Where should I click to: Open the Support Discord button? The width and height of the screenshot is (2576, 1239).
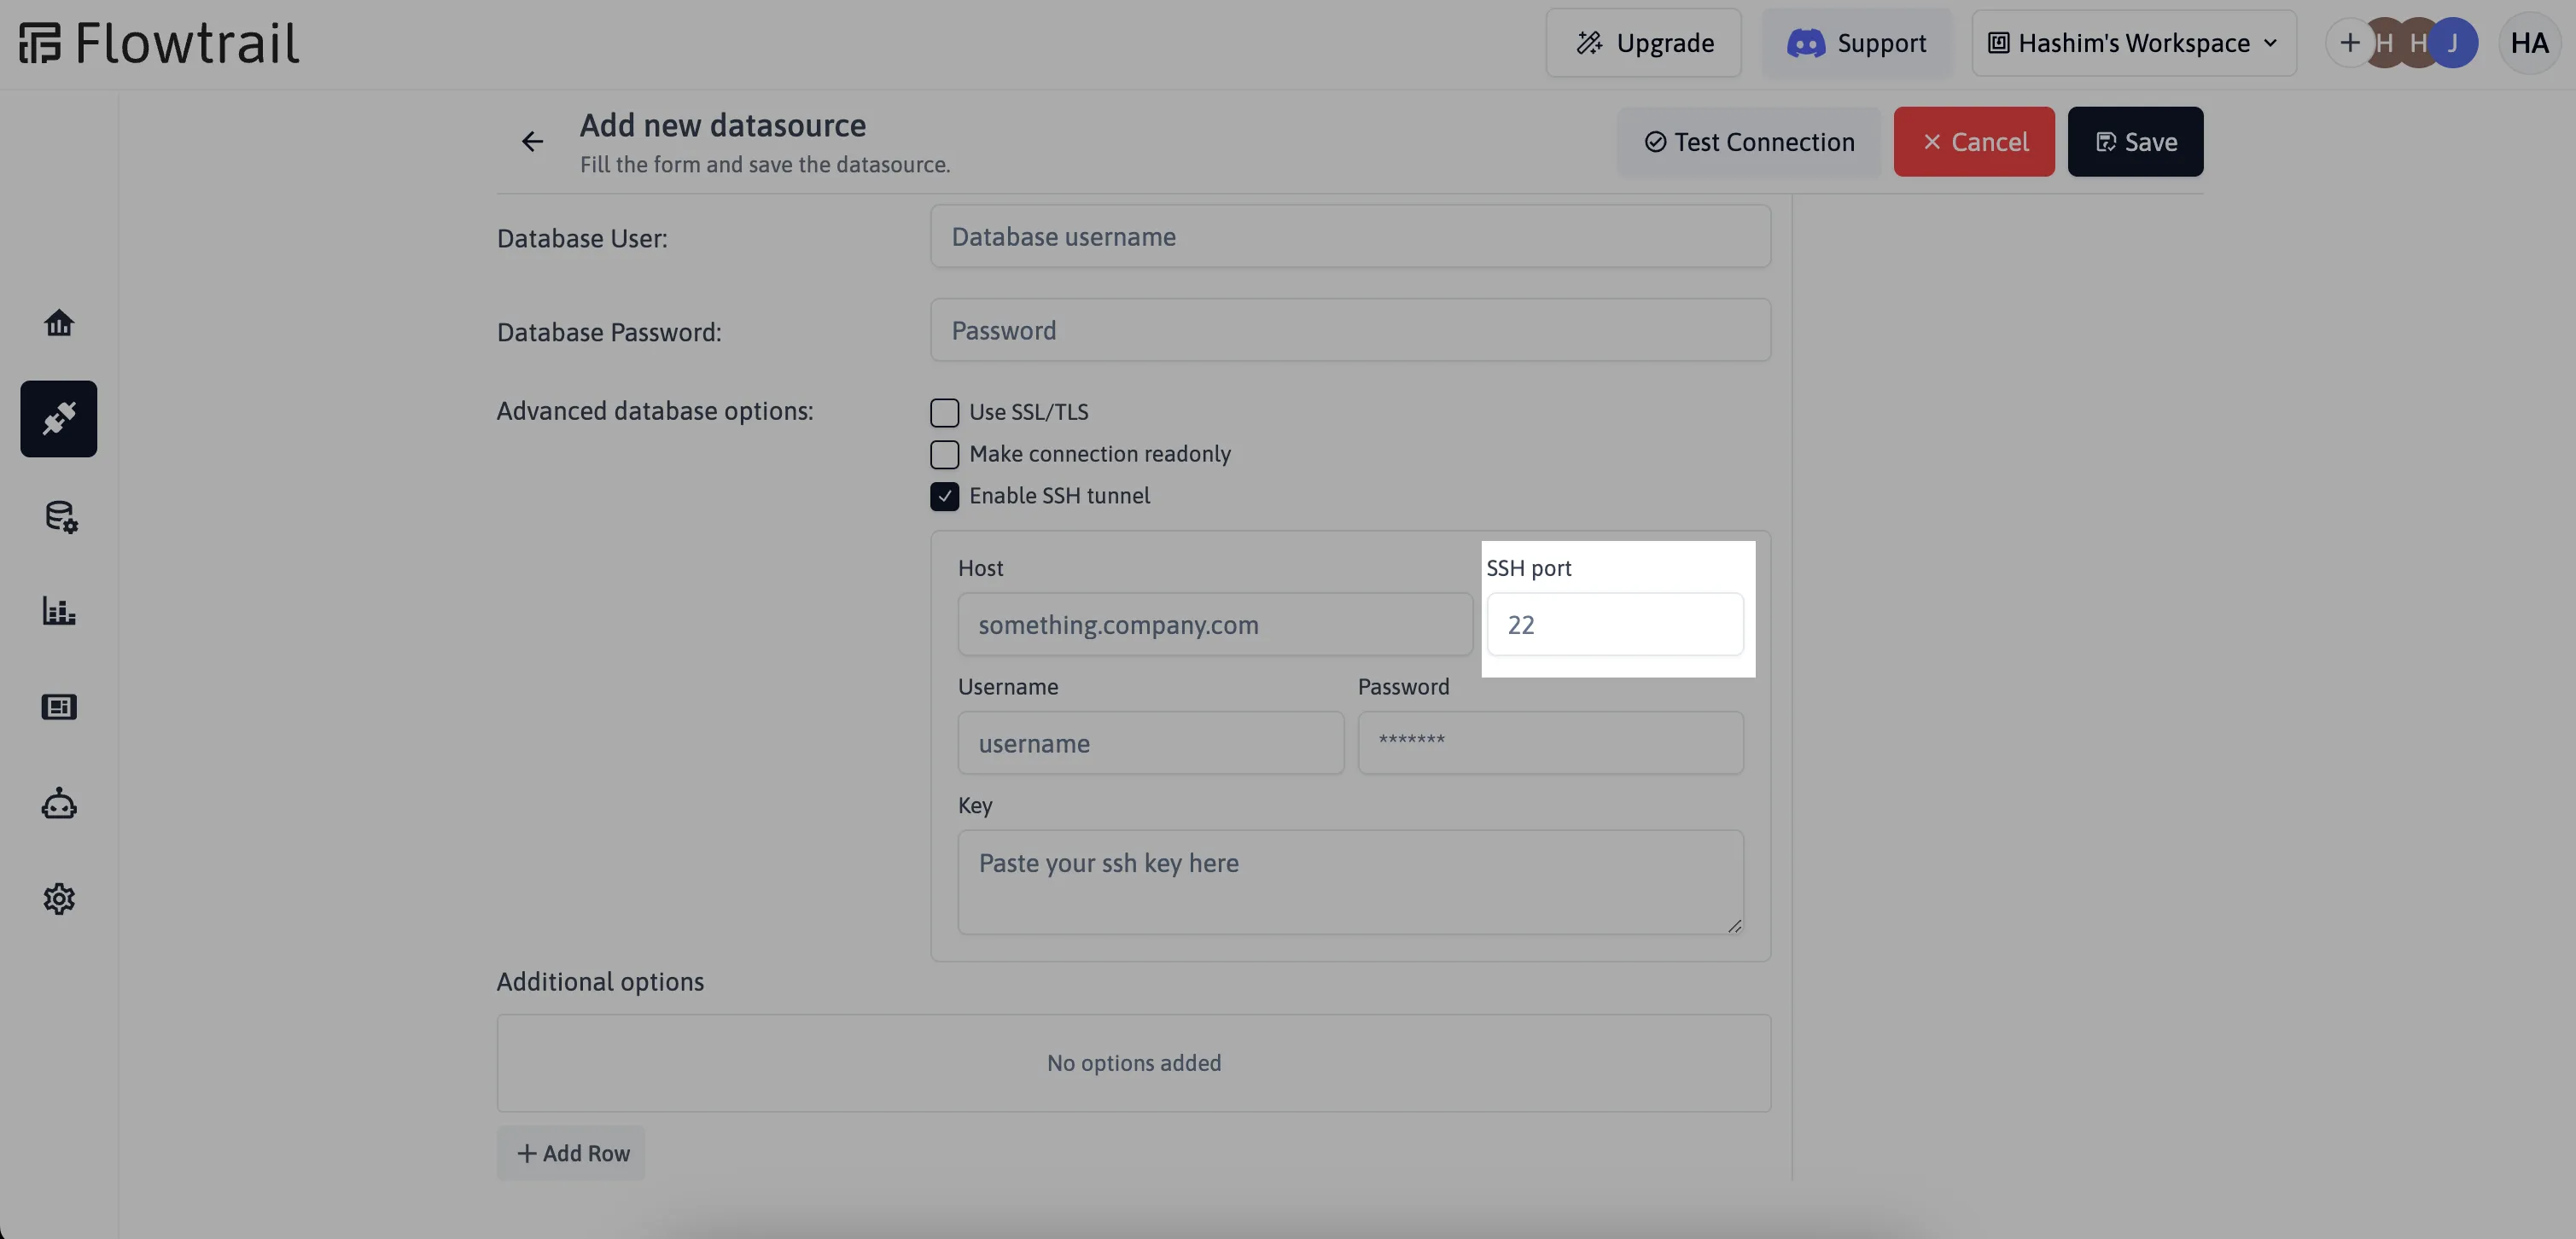point(1856,43)
